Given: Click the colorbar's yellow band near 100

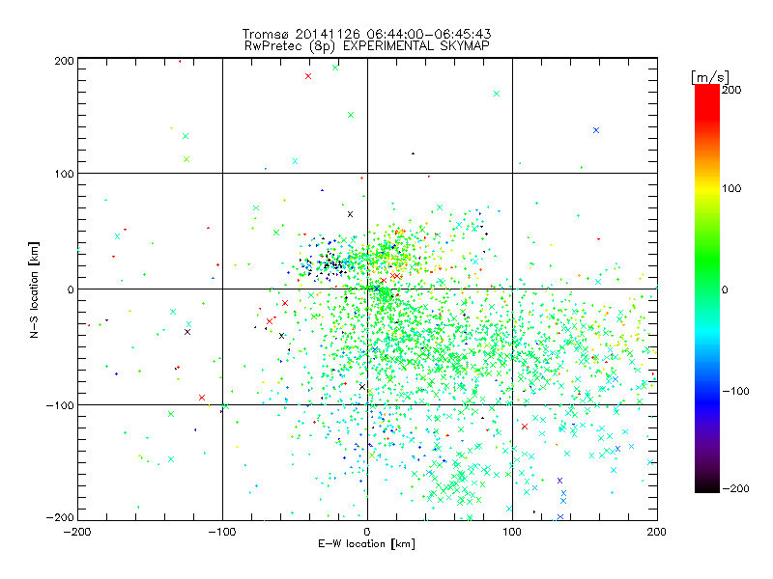Looking at the screenshot, I should [707, 188].
